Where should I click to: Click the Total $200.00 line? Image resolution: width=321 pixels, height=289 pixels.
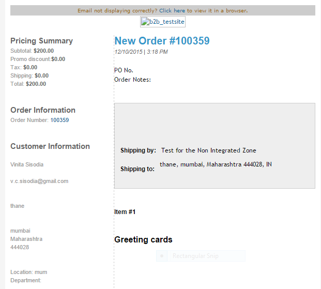click(x=28, y=84)
